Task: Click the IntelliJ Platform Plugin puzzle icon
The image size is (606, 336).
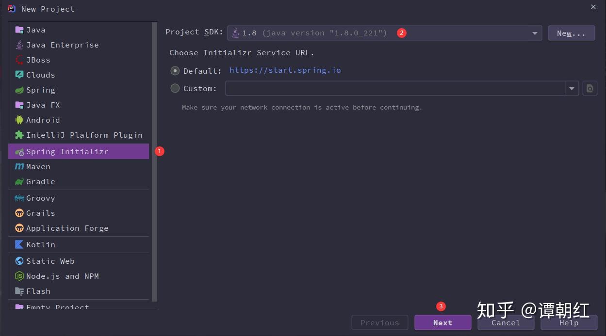Action: click(x=19, y=135)
